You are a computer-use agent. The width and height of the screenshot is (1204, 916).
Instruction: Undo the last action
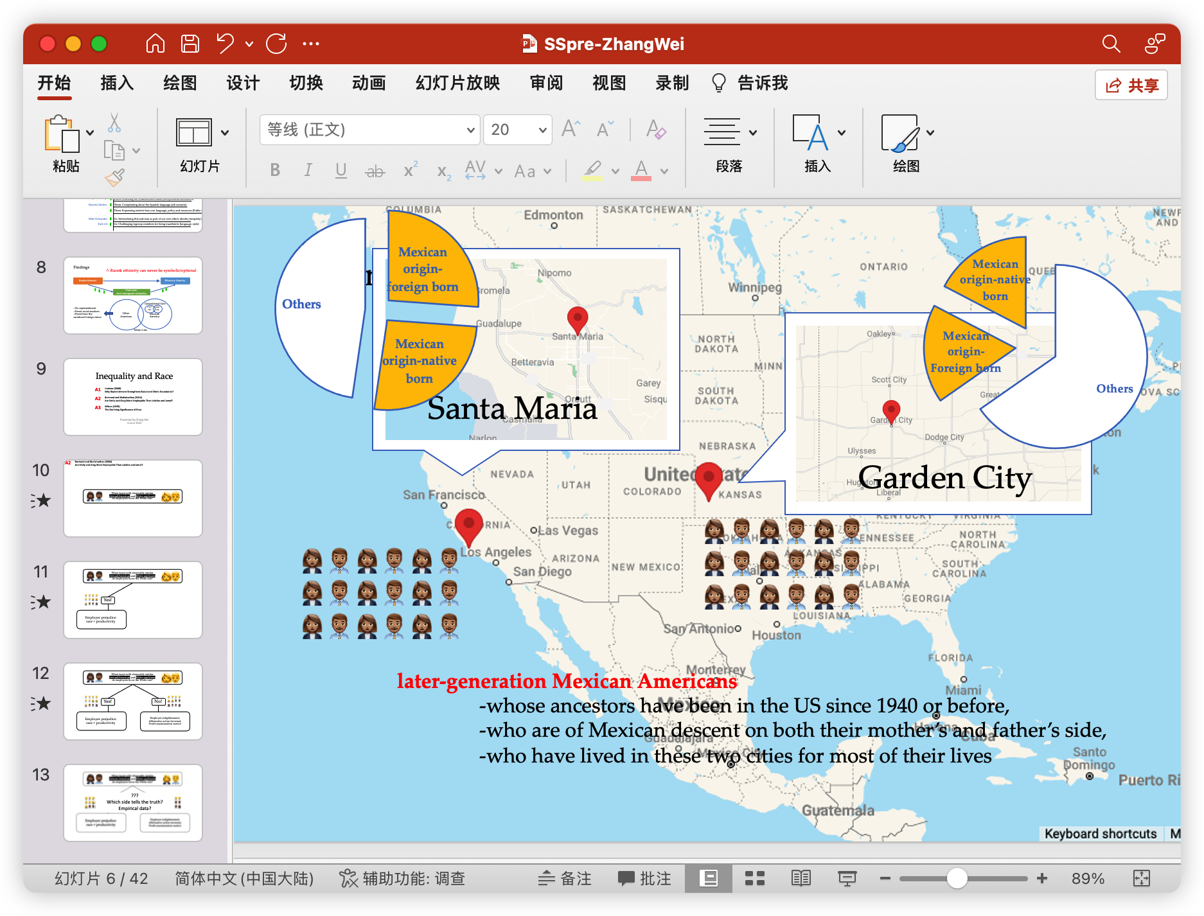click(x=225, y=44)
